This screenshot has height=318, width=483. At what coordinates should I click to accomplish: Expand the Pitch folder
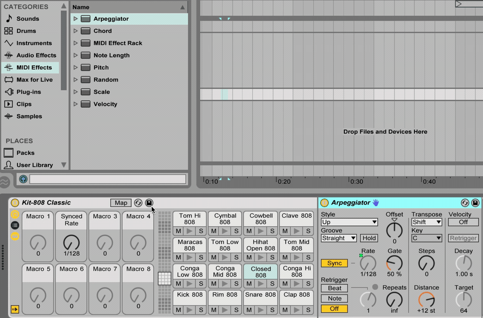pyautogui.click(x=75, y=68)
